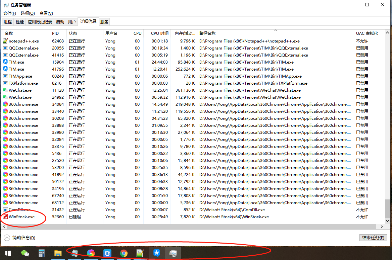
Task: Click vertical scrollbar down arrow
Action: (387, 221)
